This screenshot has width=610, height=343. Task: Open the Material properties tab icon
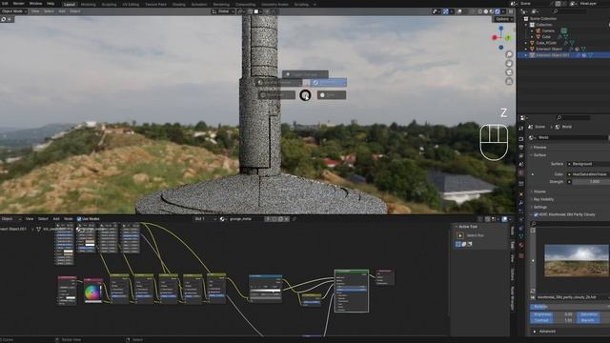coord(521,246)
